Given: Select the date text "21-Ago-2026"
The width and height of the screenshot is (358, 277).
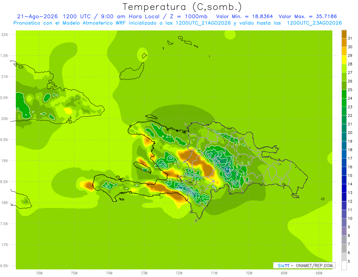Looking at the screenshot, I should [x=38, y=16].
